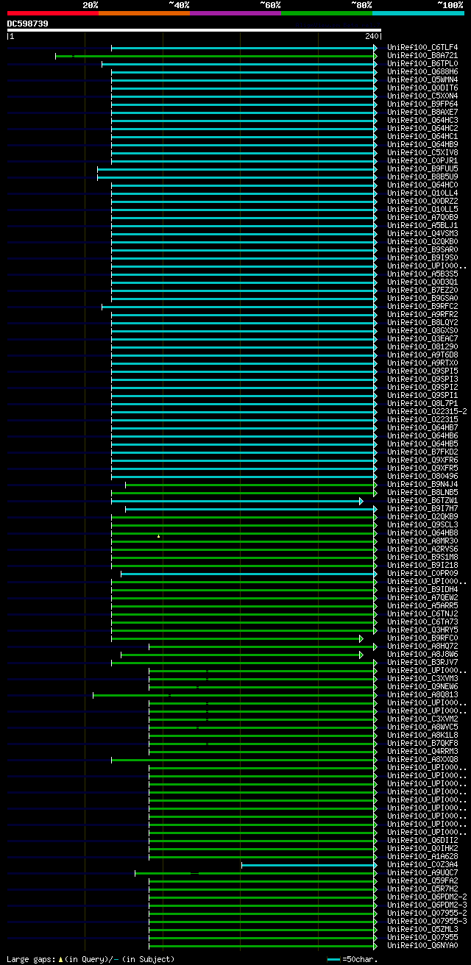Select the UniRef100_A9T6D8 label
Viewport: 471px width, 965px height.
click(x=422, y=355)
